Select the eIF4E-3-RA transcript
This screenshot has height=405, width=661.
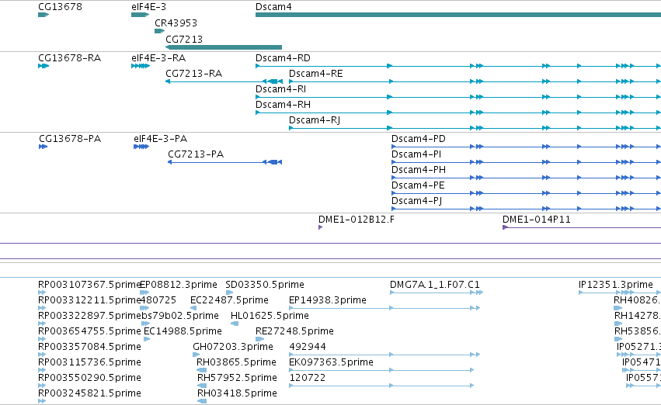[158, 57]
